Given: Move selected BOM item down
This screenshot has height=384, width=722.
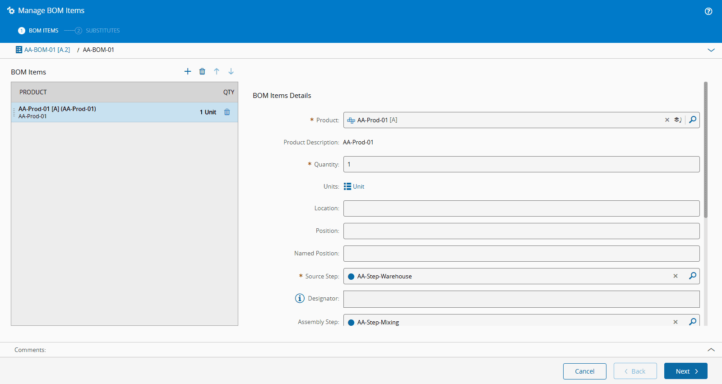Looking at the screenshot, I should pos(231,71).
